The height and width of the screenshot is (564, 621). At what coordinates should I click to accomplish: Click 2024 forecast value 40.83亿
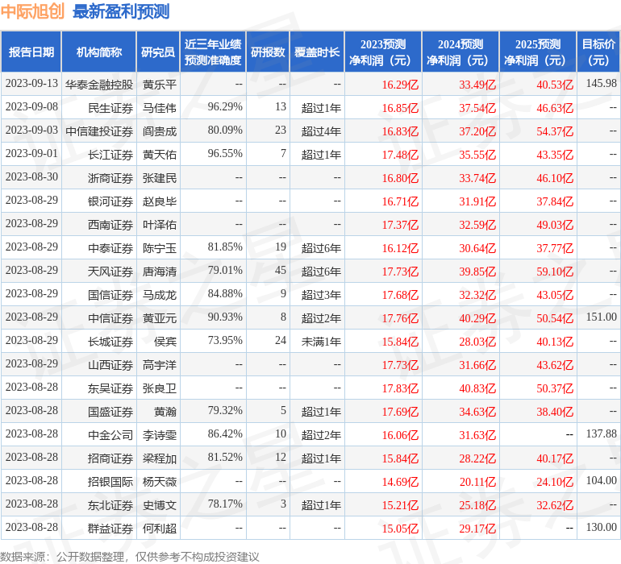477,388
